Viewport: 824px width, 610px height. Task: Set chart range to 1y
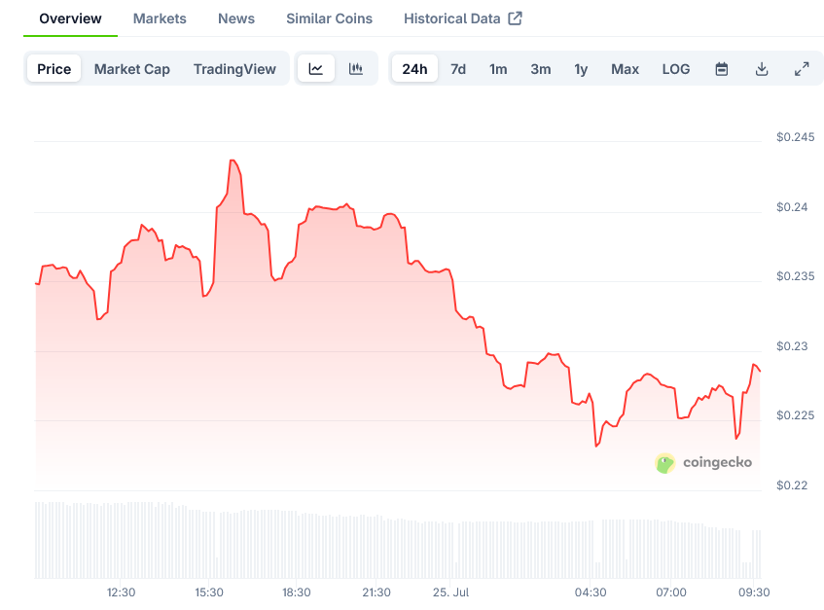581,69
